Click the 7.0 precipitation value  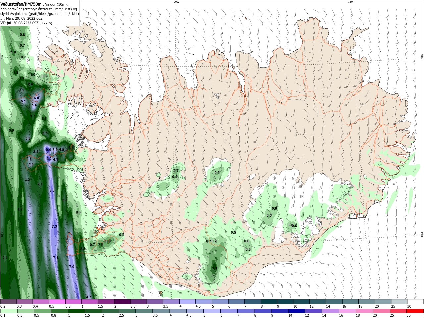click(x=72, y=267)
